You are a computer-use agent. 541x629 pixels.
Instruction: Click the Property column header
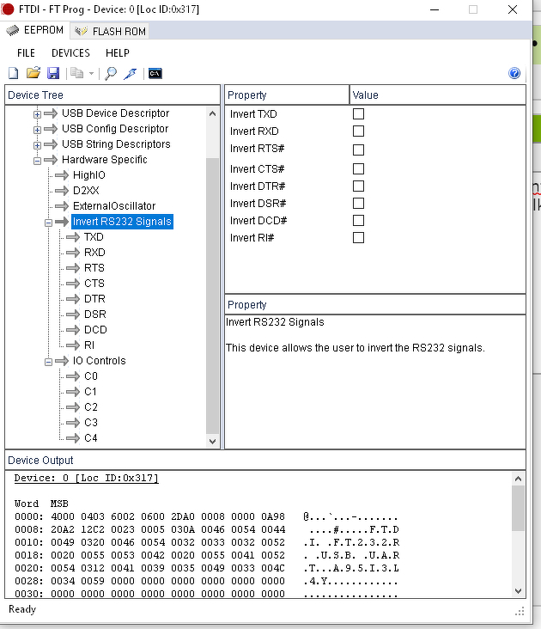coord(287,95)
